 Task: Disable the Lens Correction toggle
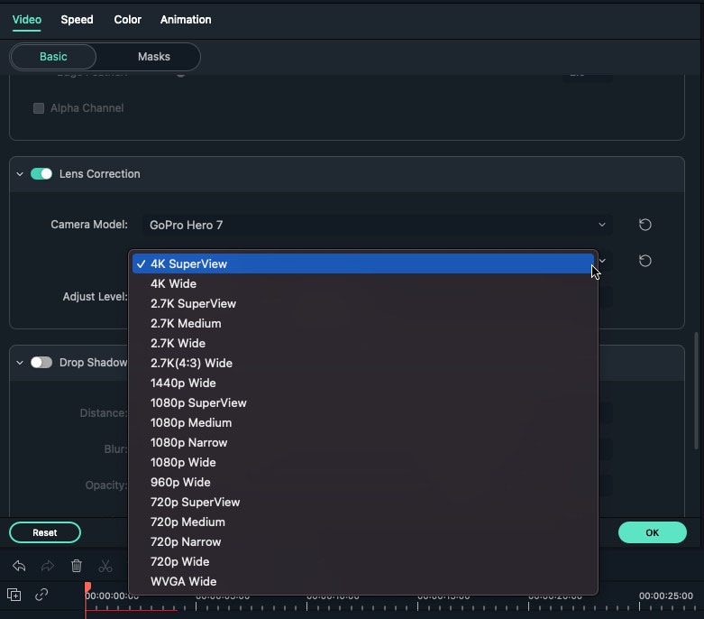click(41, 173)
